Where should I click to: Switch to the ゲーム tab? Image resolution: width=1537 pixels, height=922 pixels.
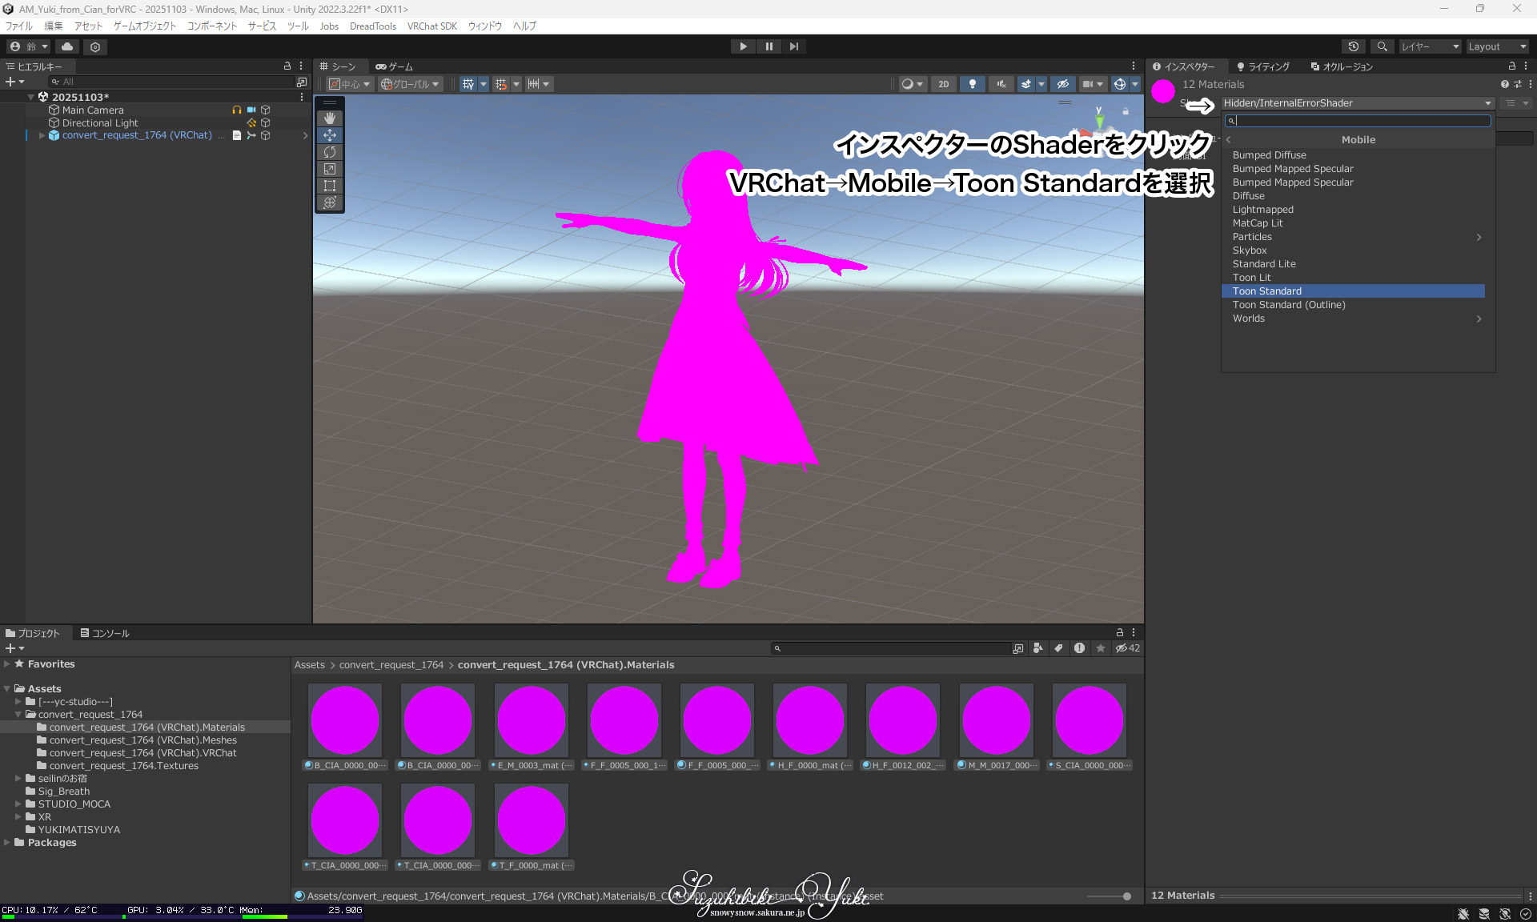(395, 66)
